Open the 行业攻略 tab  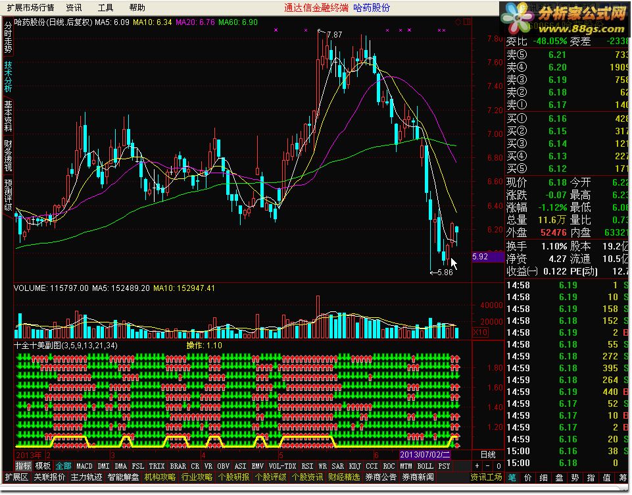197,477
